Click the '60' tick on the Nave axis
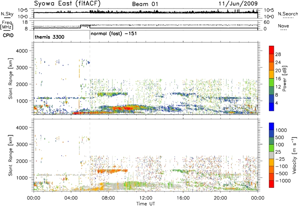 click(x=267, y=22)
